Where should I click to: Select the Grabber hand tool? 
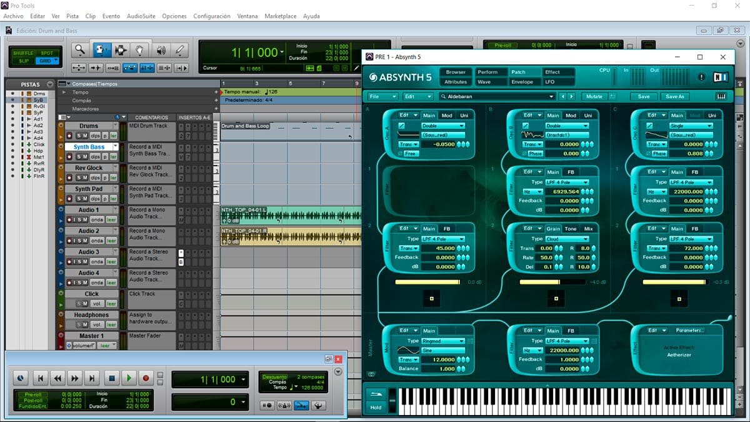point(140,51)
